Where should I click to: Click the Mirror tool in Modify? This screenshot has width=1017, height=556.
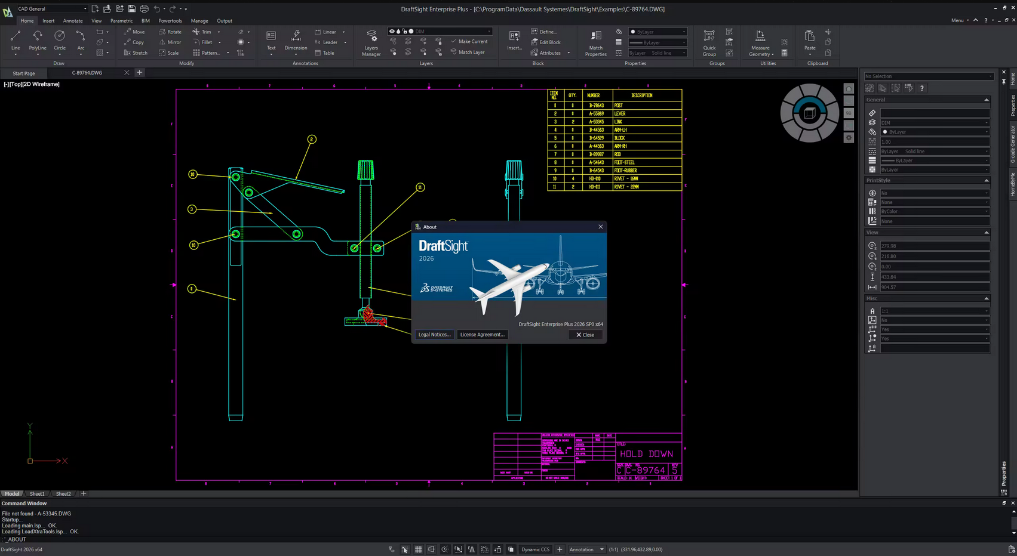(170, 42)
